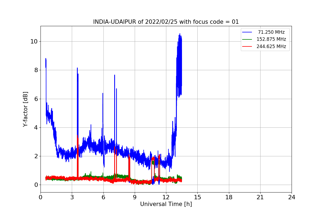Click the x-axis tick label '21'
324x216 pixels.
tap(260, 197)
